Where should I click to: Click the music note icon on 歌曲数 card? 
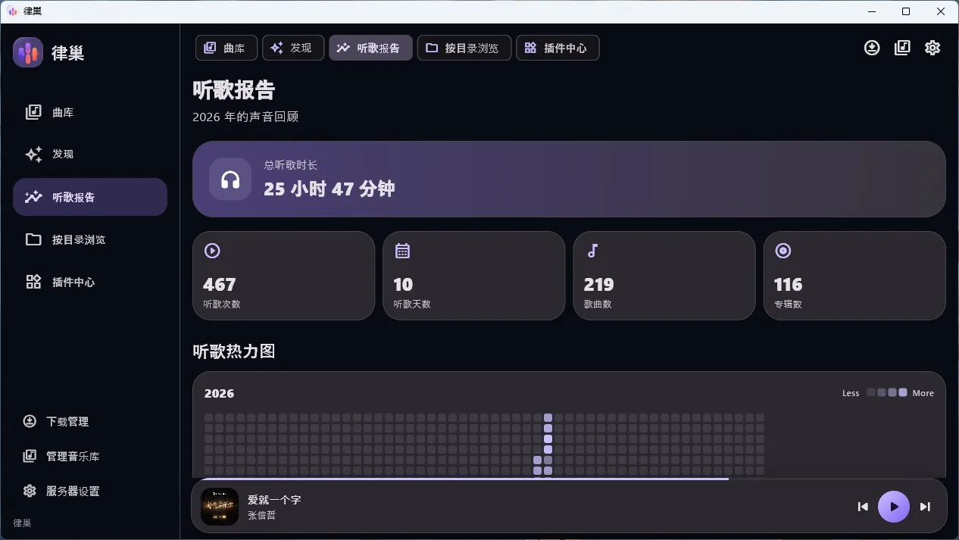click(x=592, y=251)
